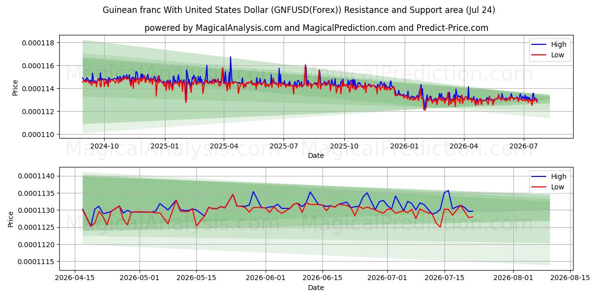Click the 'Date' axis label under top chart
Viewport: 598px width, 299px height.
click(316, 155)
